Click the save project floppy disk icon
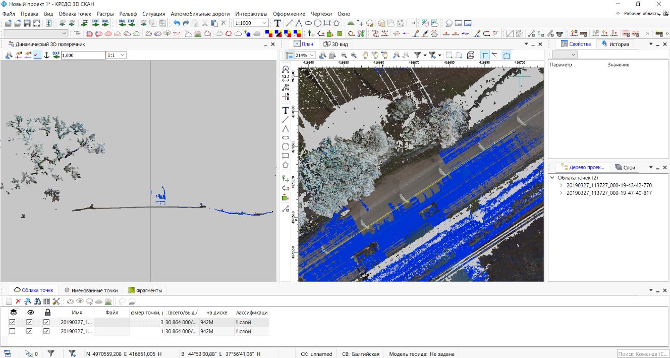 tap(27, 23)
